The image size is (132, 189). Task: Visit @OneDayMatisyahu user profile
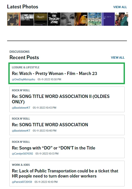23,79
